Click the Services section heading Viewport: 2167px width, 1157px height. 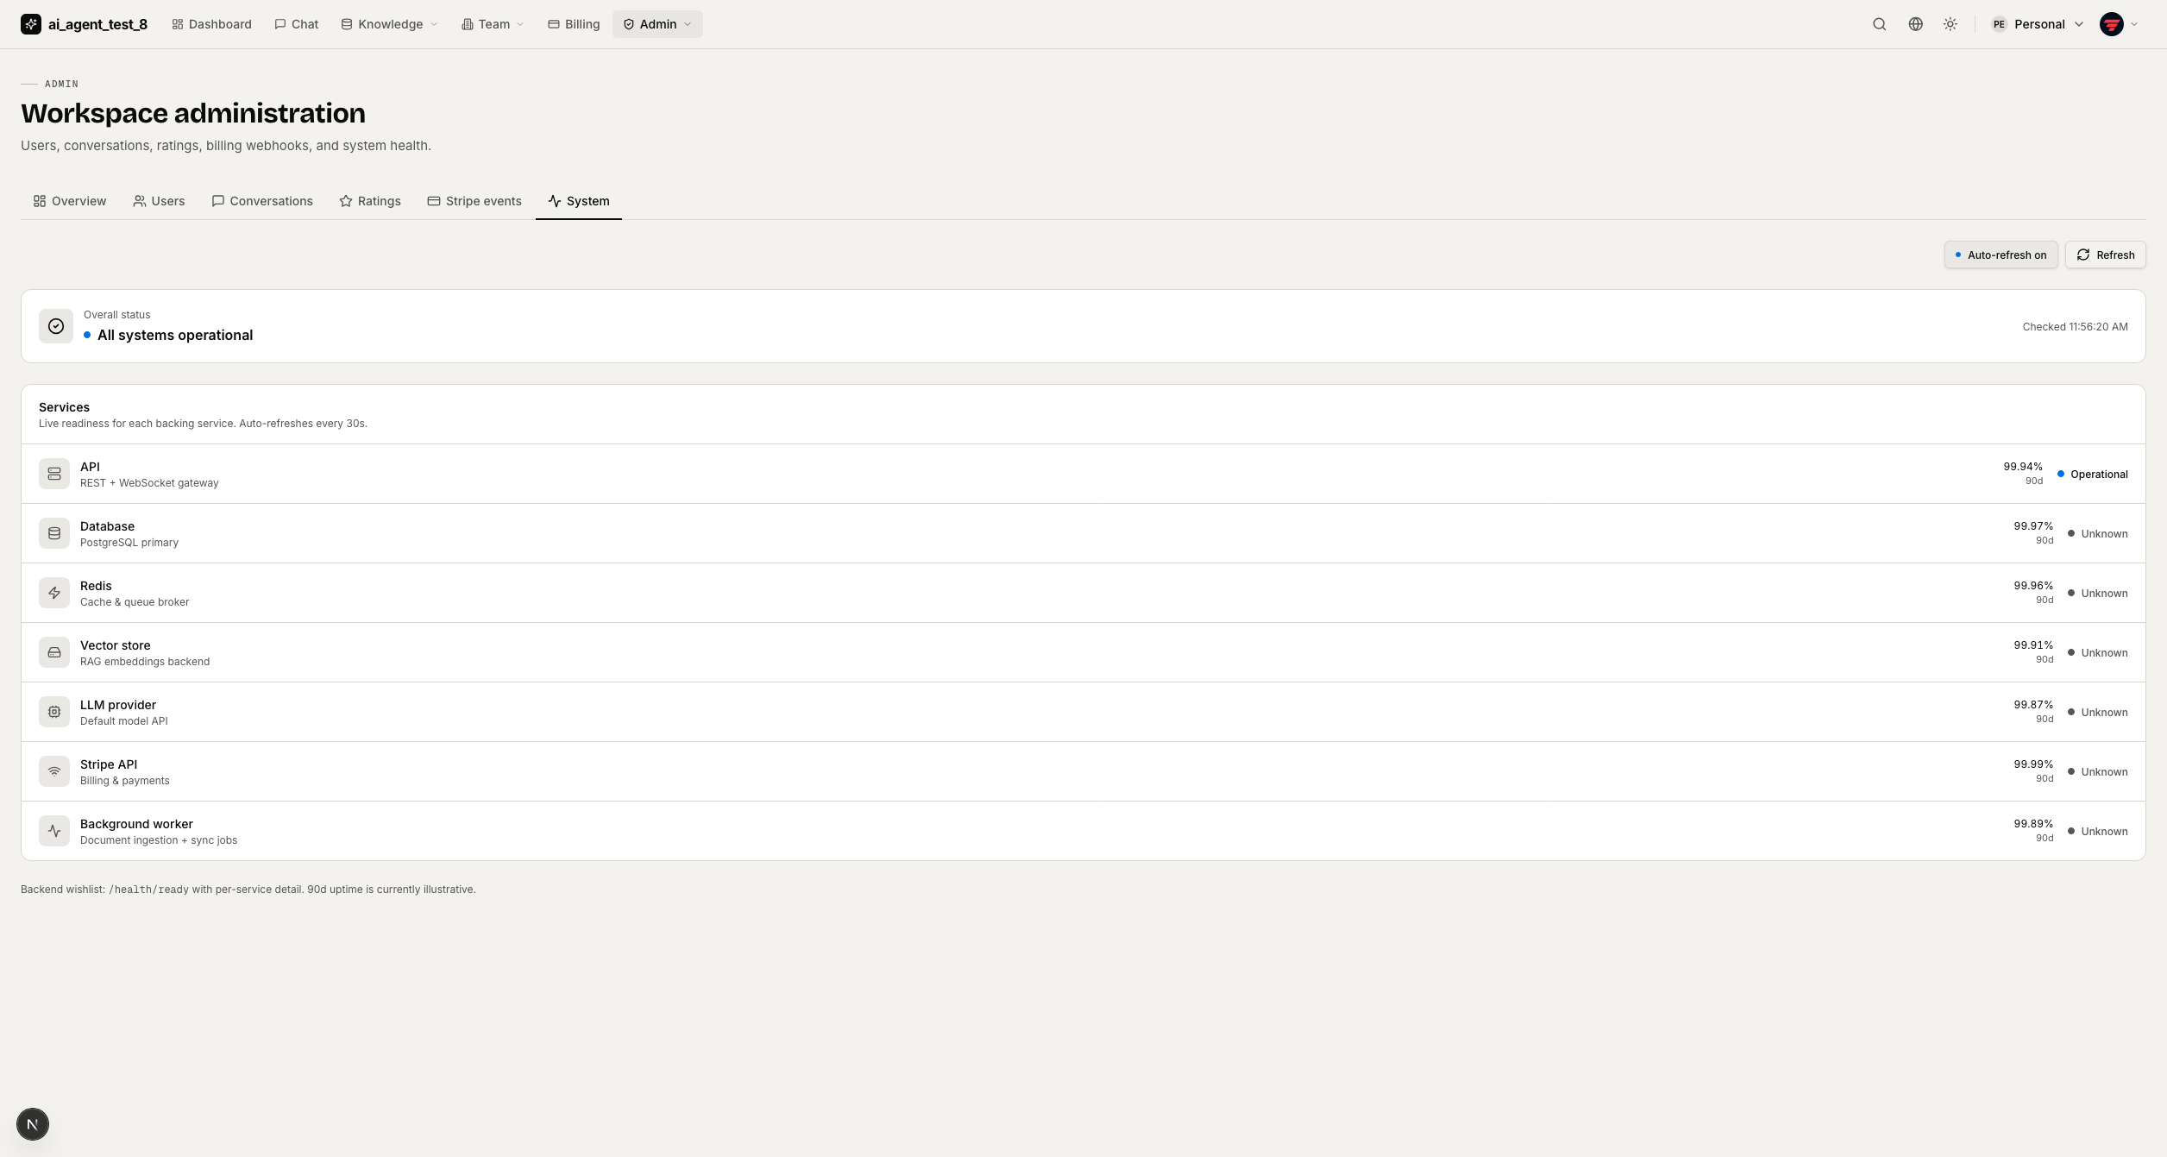pos(64,407)
